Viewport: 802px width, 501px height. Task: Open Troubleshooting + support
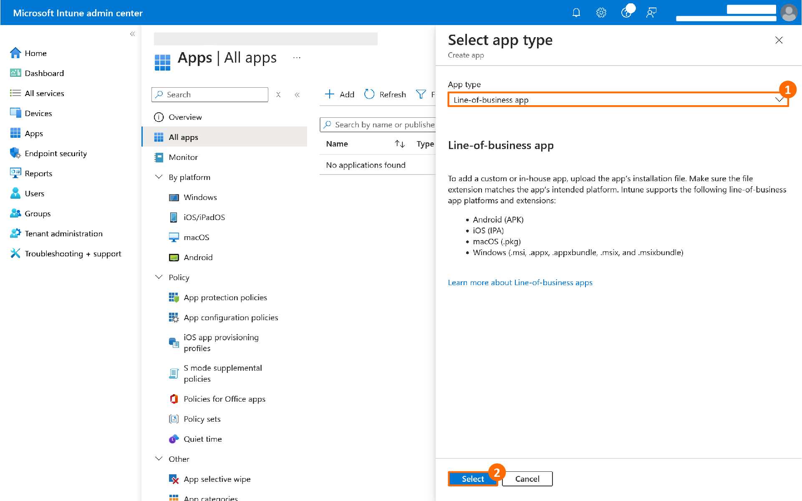[73, 253]
